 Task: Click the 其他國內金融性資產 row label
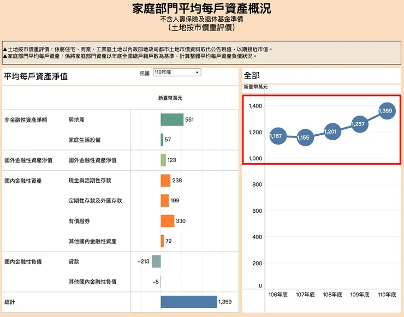92,241
